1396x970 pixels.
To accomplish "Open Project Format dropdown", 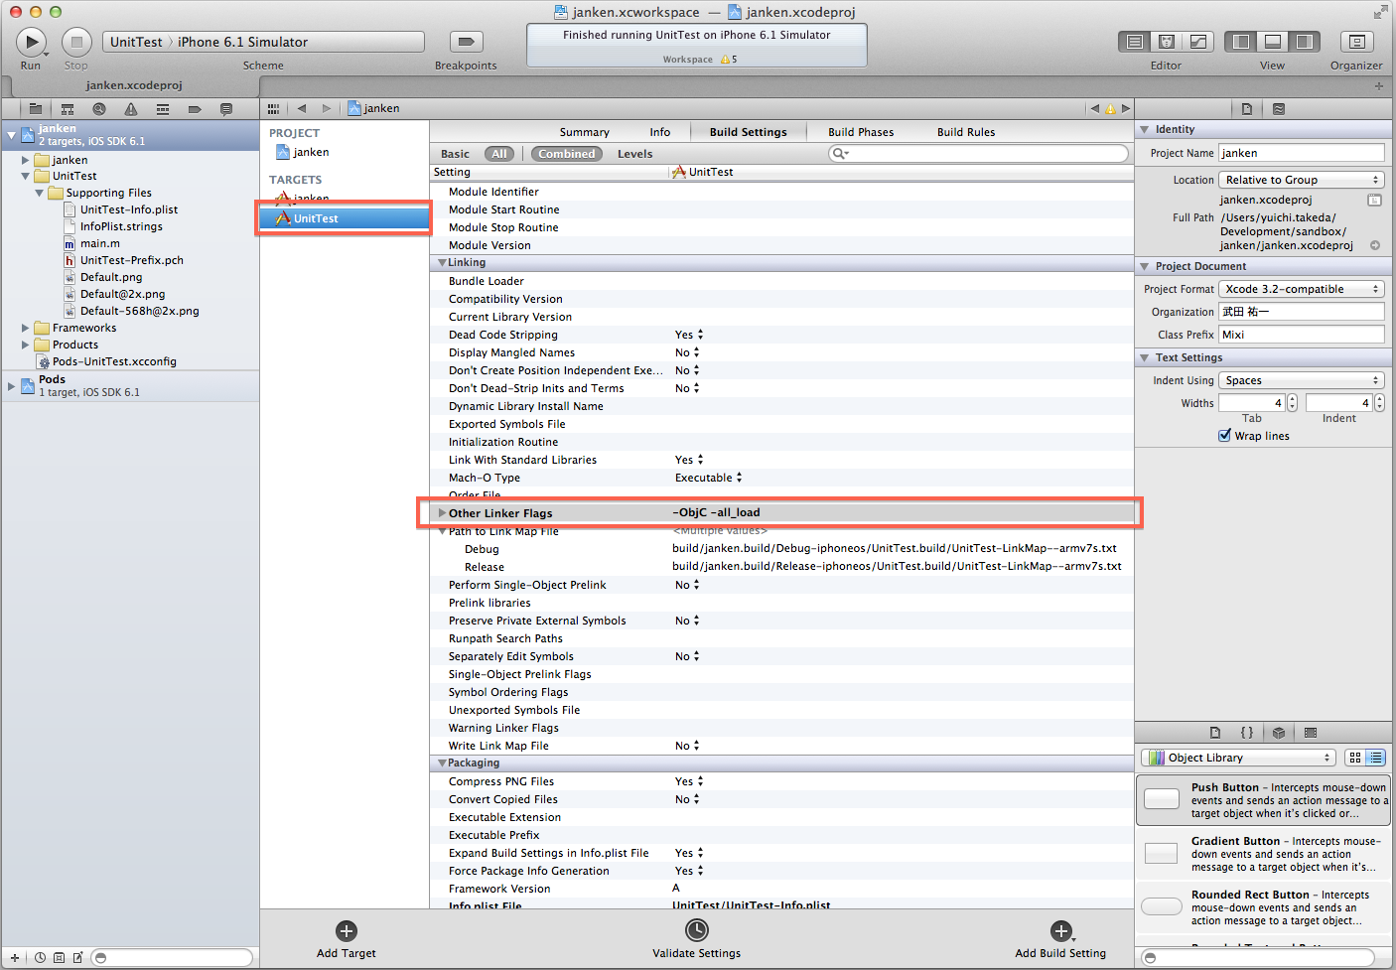I will click(x=1302, y=289).
